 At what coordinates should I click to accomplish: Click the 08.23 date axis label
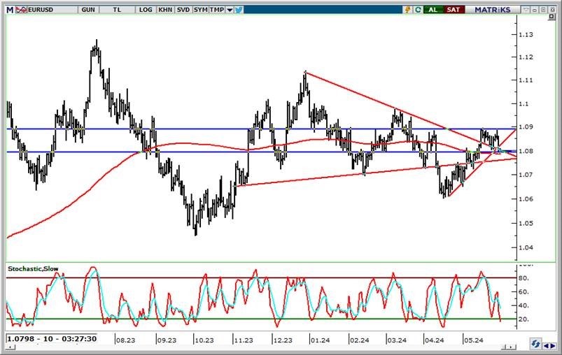pyautogui.click(x=126, y=340)
